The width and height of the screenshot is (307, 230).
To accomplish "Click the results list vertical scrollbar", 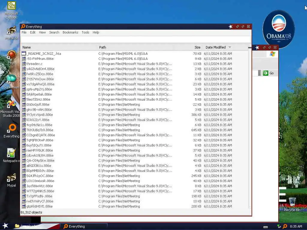I will (249, 128).
